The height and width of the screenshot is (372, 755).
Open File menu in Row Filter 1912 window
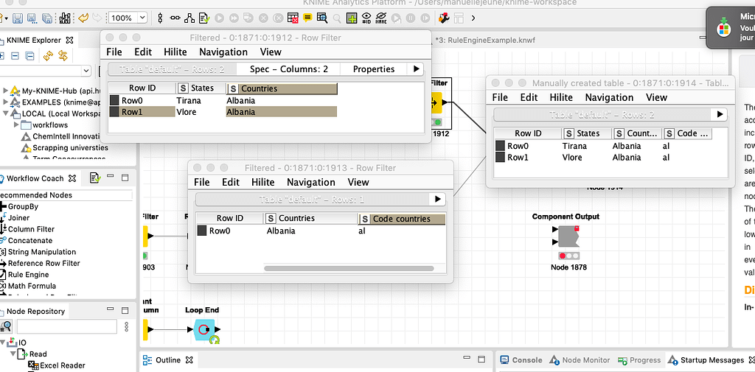(x=114, y=52)
